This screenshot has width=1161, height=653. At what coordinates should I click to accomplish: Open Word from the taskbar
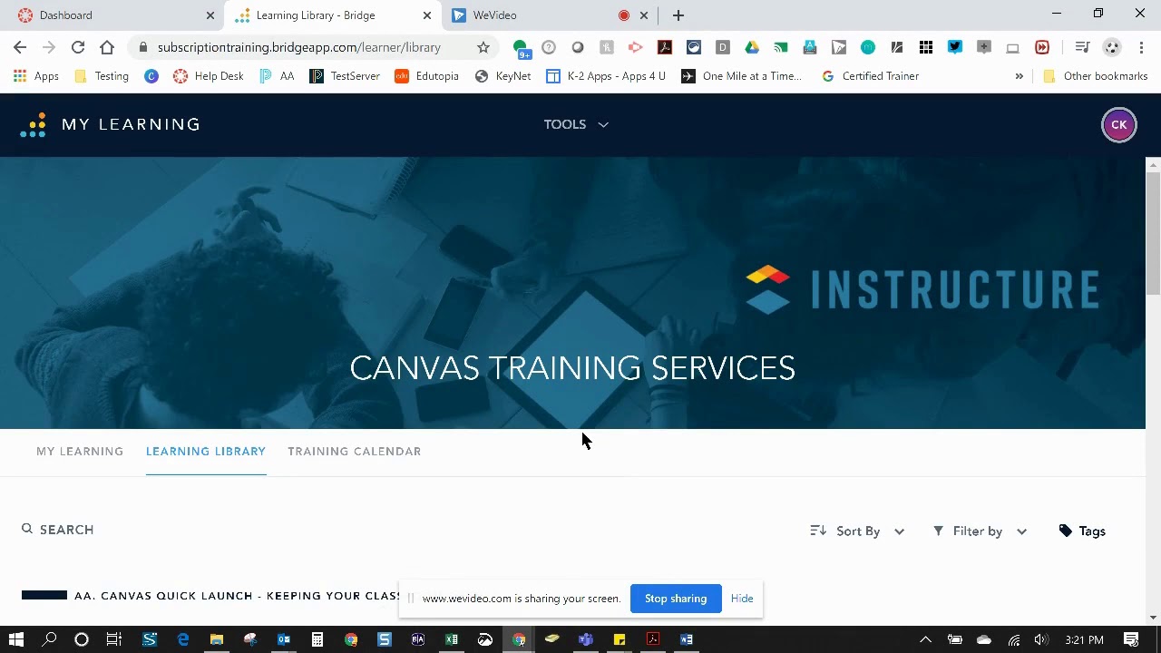[x=687, y=639]
